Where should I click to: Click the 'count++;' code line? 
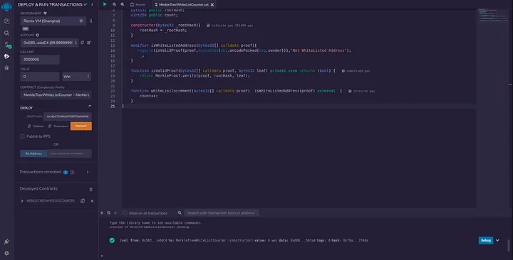click(x=148, y=96)
